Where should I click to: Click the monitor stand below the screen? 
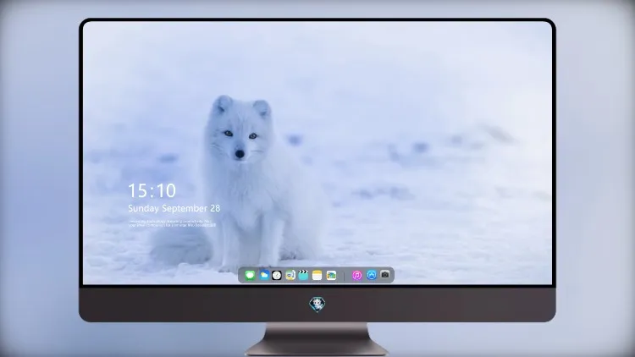pos(317,339)
